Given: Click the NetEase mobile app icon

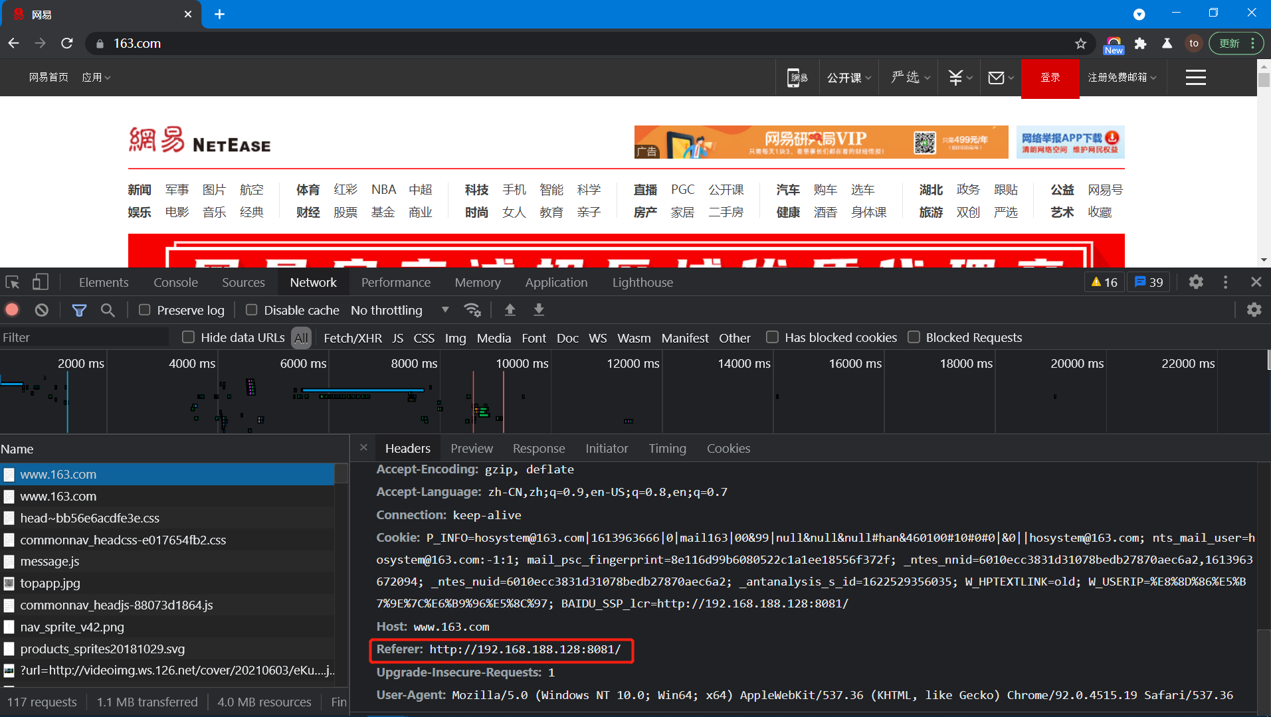Looking at the screenshot, I should tap(797, 78).
